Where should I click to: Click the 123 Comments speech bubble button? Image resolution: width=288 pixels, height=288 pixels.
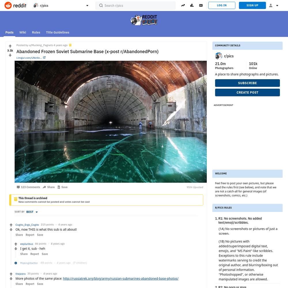pos(28,187)
